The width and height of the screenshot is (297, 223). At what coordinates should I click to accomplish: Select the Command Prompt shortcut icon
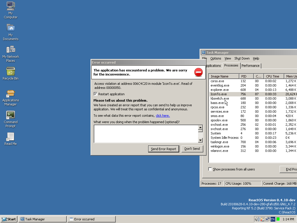pyautogui.click(x=11, y=119)
